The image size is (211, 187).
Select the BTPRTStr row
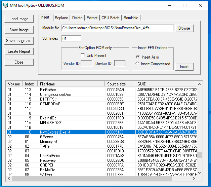pos(101,99)
